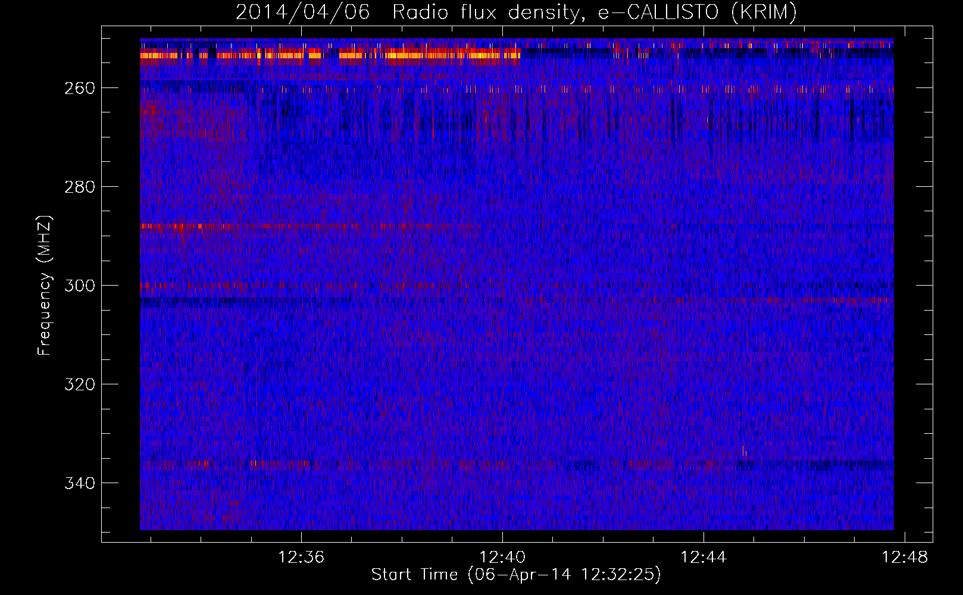963x595 pixels.
Task: Click the "Start Time (06-Apr-14 12:32:25)" label
Action: point(516,575)
